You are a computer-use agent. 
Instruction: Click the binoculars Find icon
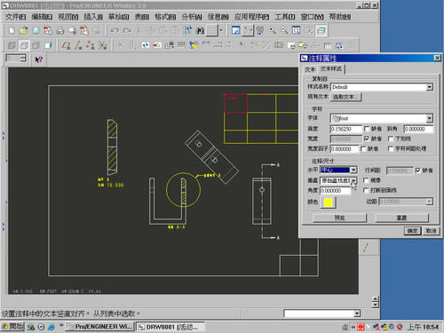point(200,30)
